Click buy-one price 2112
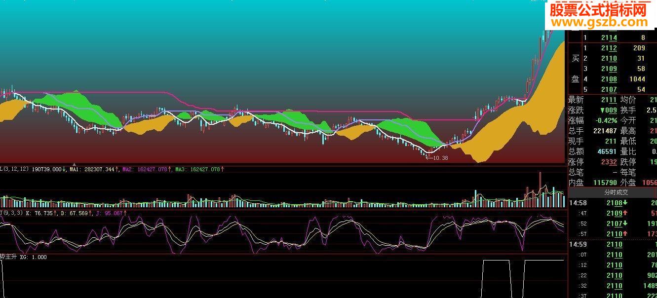 coord(609,48)
